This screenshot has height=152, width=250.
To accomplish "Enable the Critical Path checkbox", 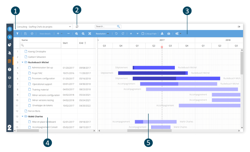I will point(143,34).
